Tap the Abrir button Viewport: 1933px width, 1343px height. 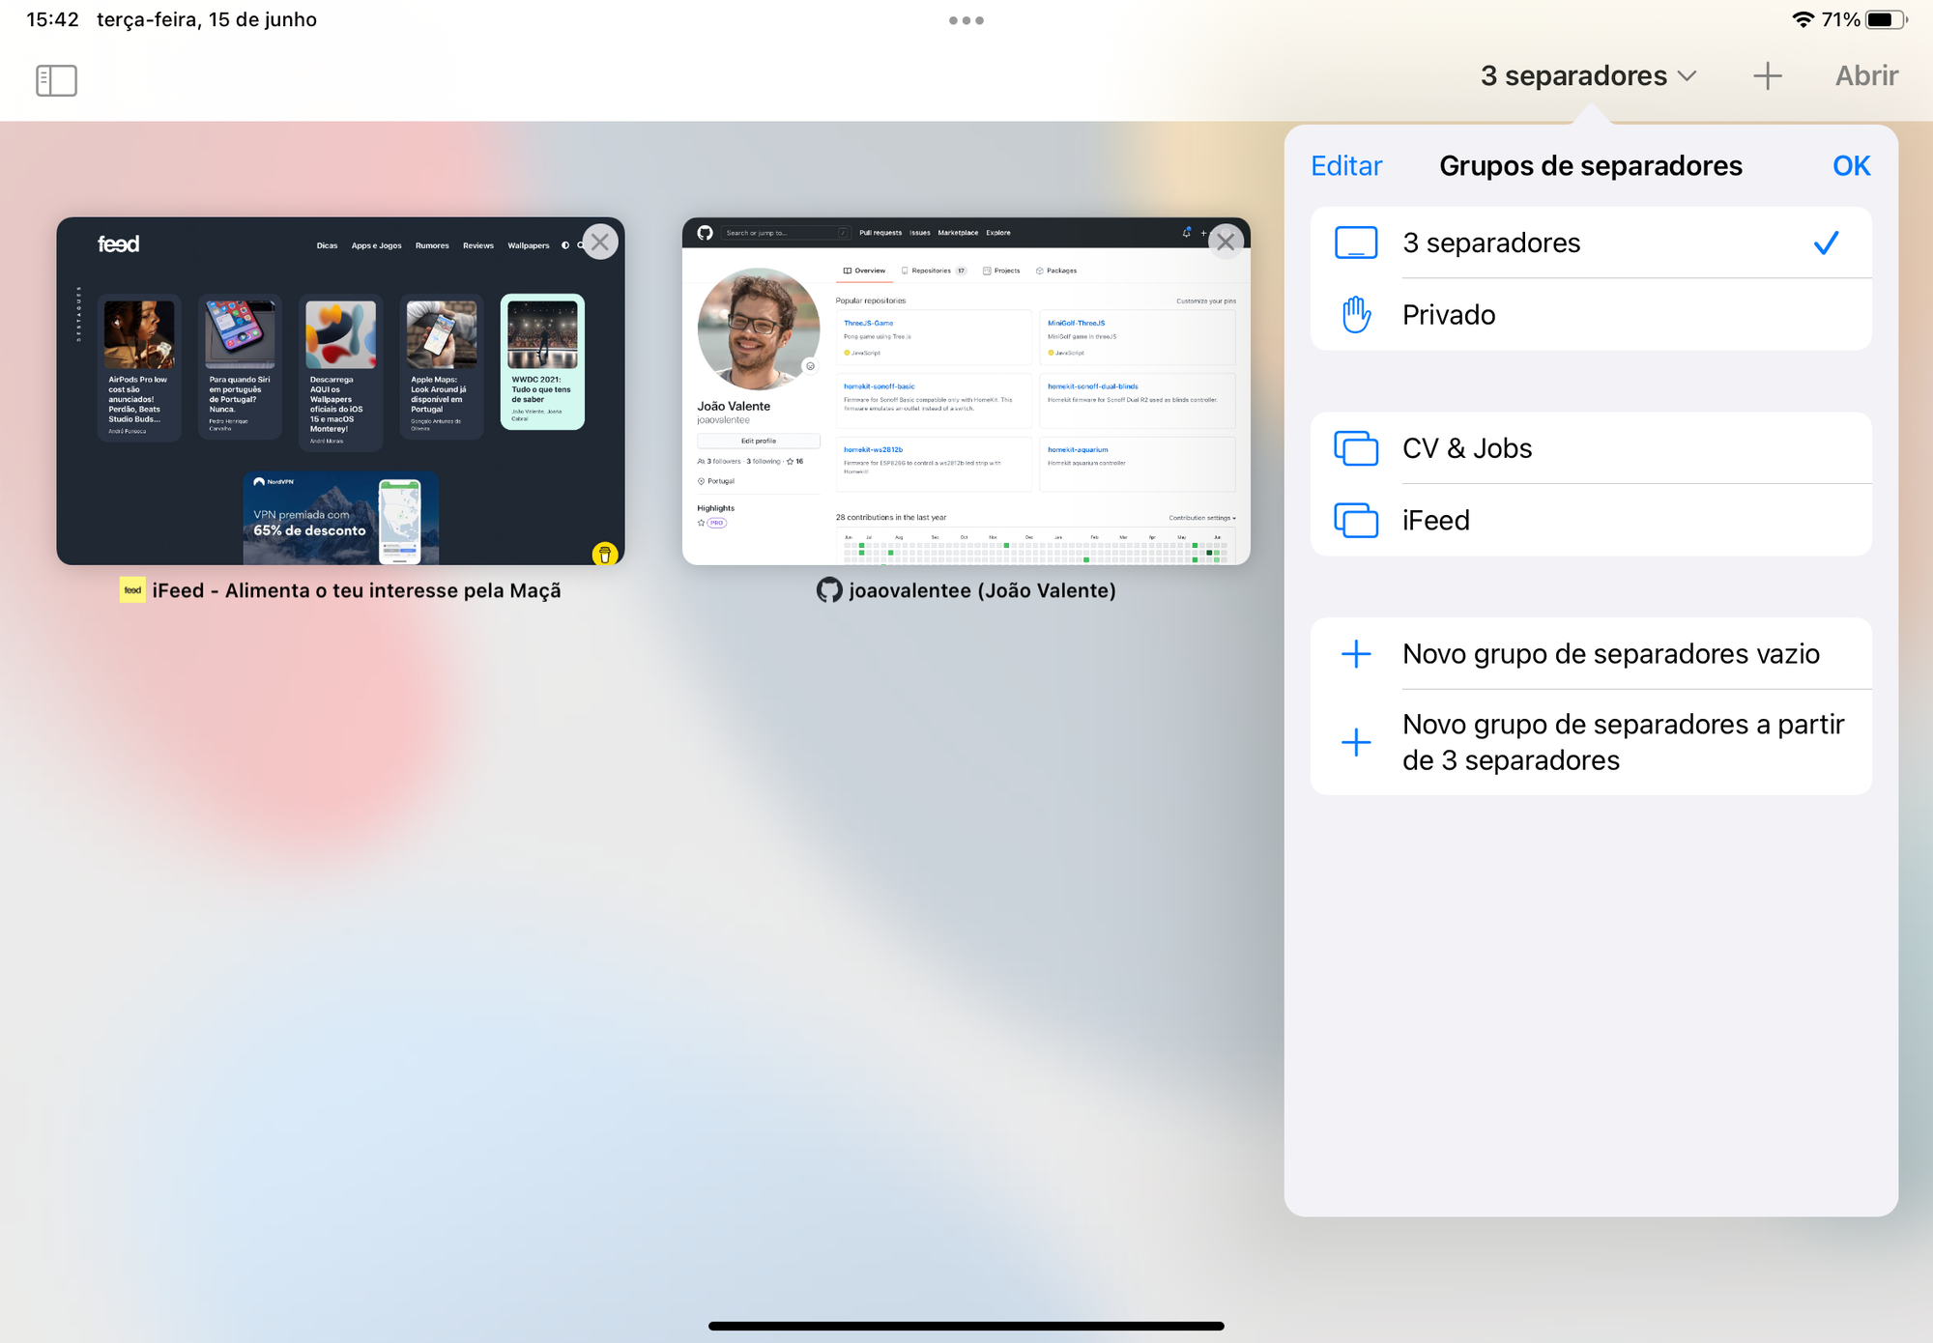pos(1866,75)
